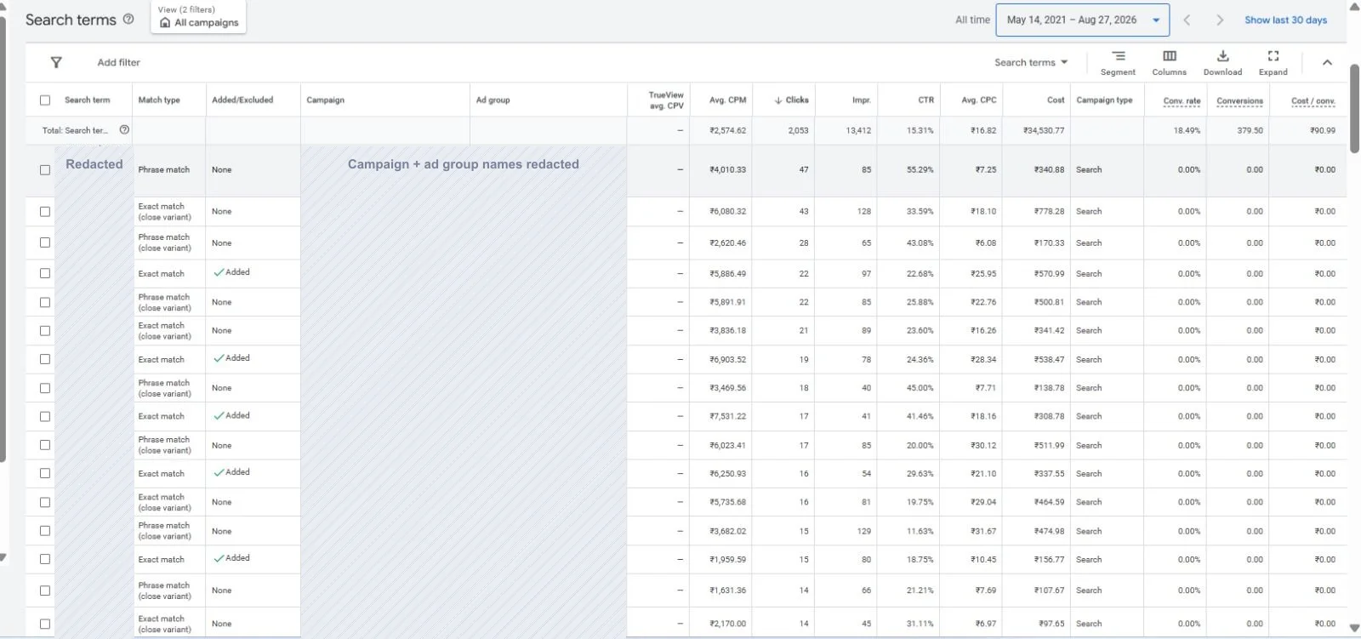Sort by Campaign type column header

tap(1104, 100)
